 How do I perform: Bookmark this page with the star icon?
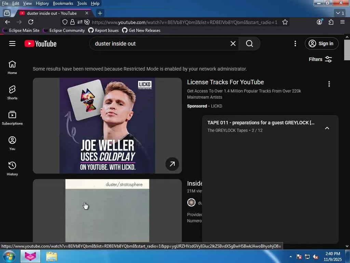285,22
